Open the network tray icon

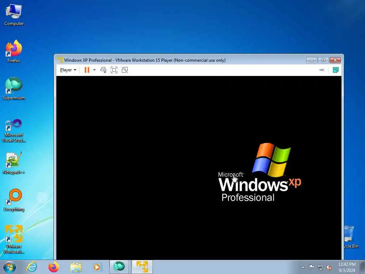point(320,268)
